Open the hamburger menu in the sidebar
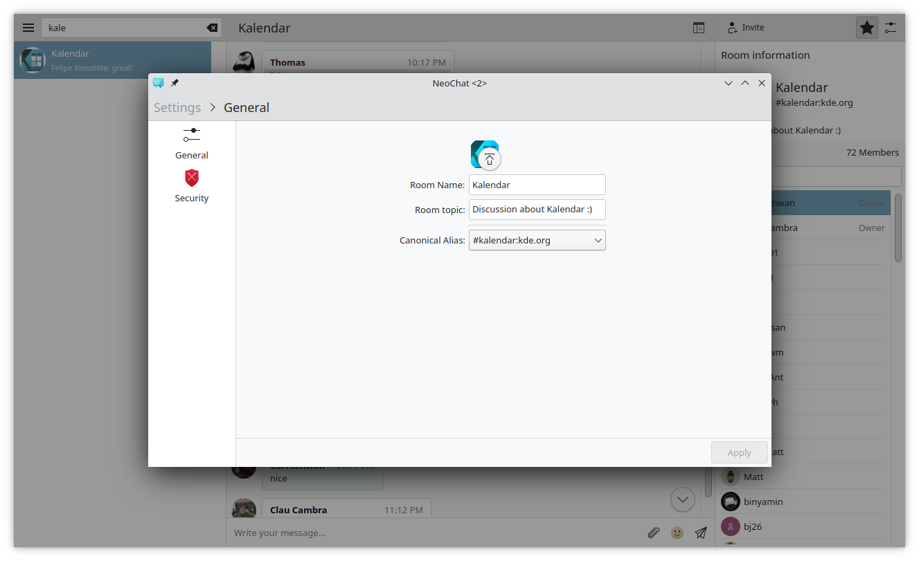The width and height of the screenshot is (919, 561). pyautogui.click(x=28, y=28)
